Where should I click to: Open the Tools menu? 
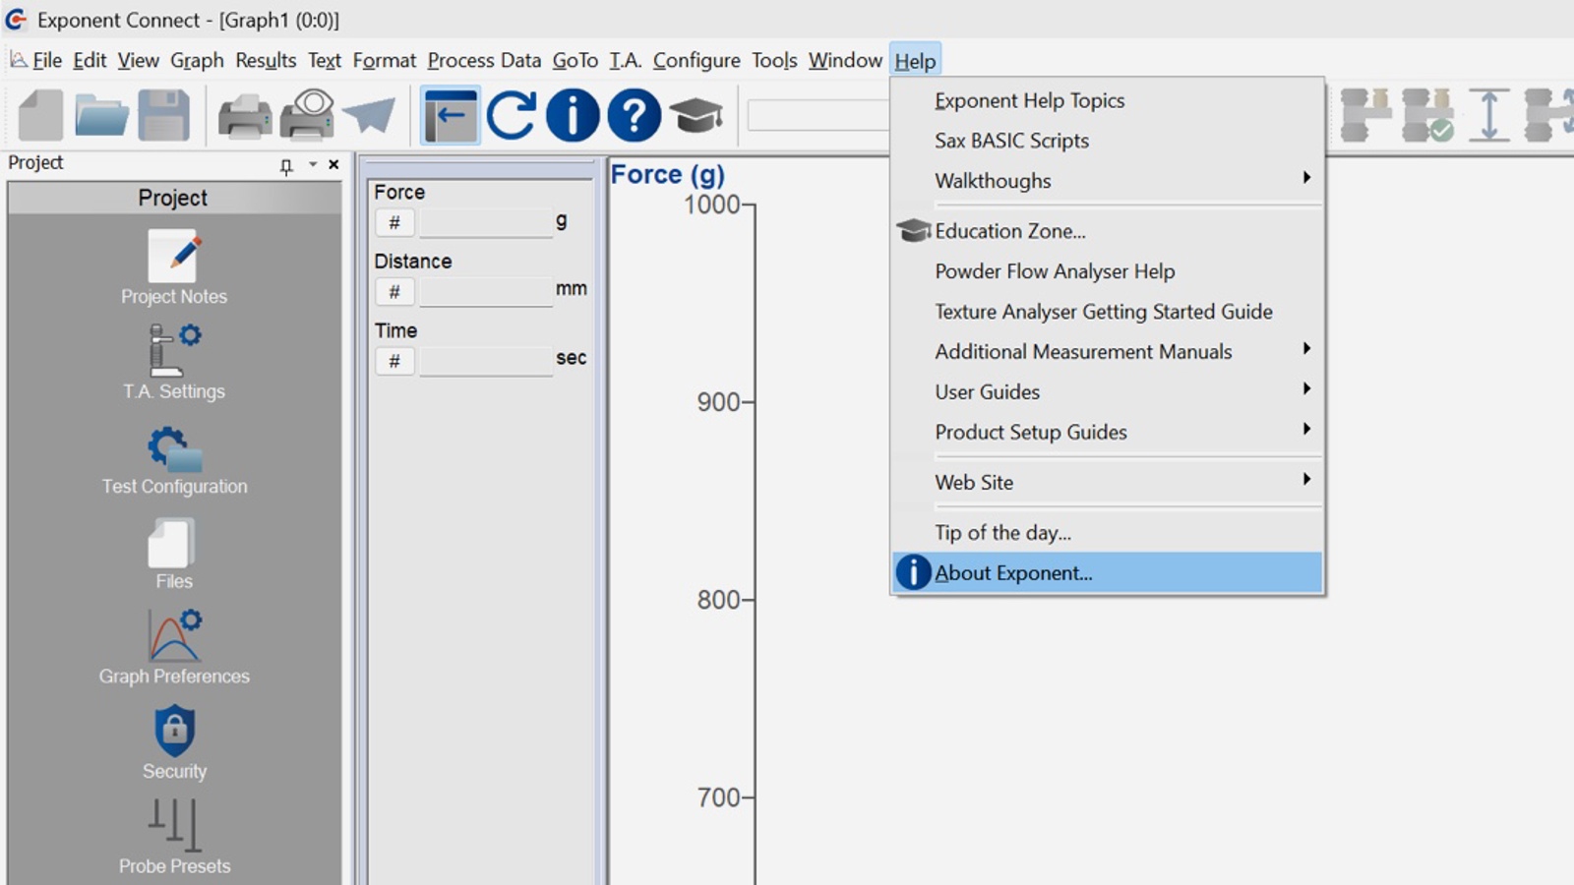(x=774, y=61)
